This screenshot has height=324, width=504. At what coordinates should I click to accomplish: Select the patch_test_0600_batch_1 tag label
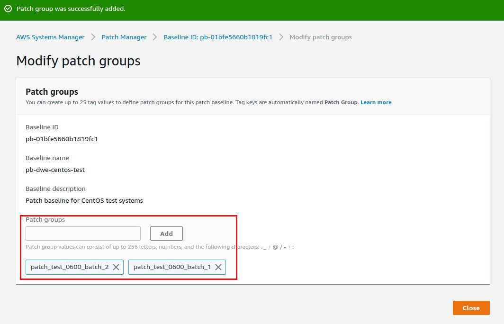click(172, 267)
